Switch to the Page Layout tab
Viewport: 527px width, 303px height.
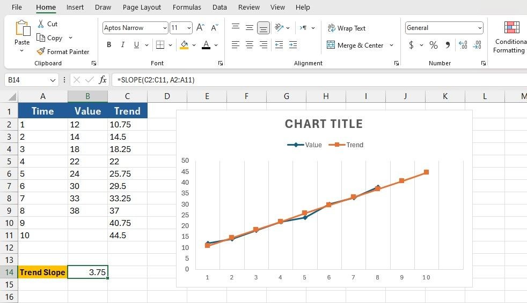pos(142,7)
